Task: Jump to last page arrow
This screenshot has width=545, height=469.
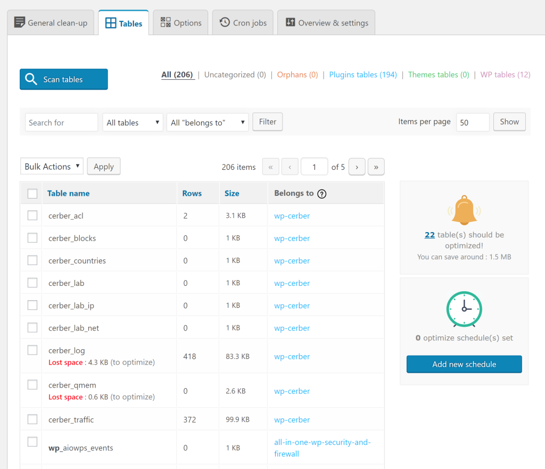Action: [x=376, y=167]
